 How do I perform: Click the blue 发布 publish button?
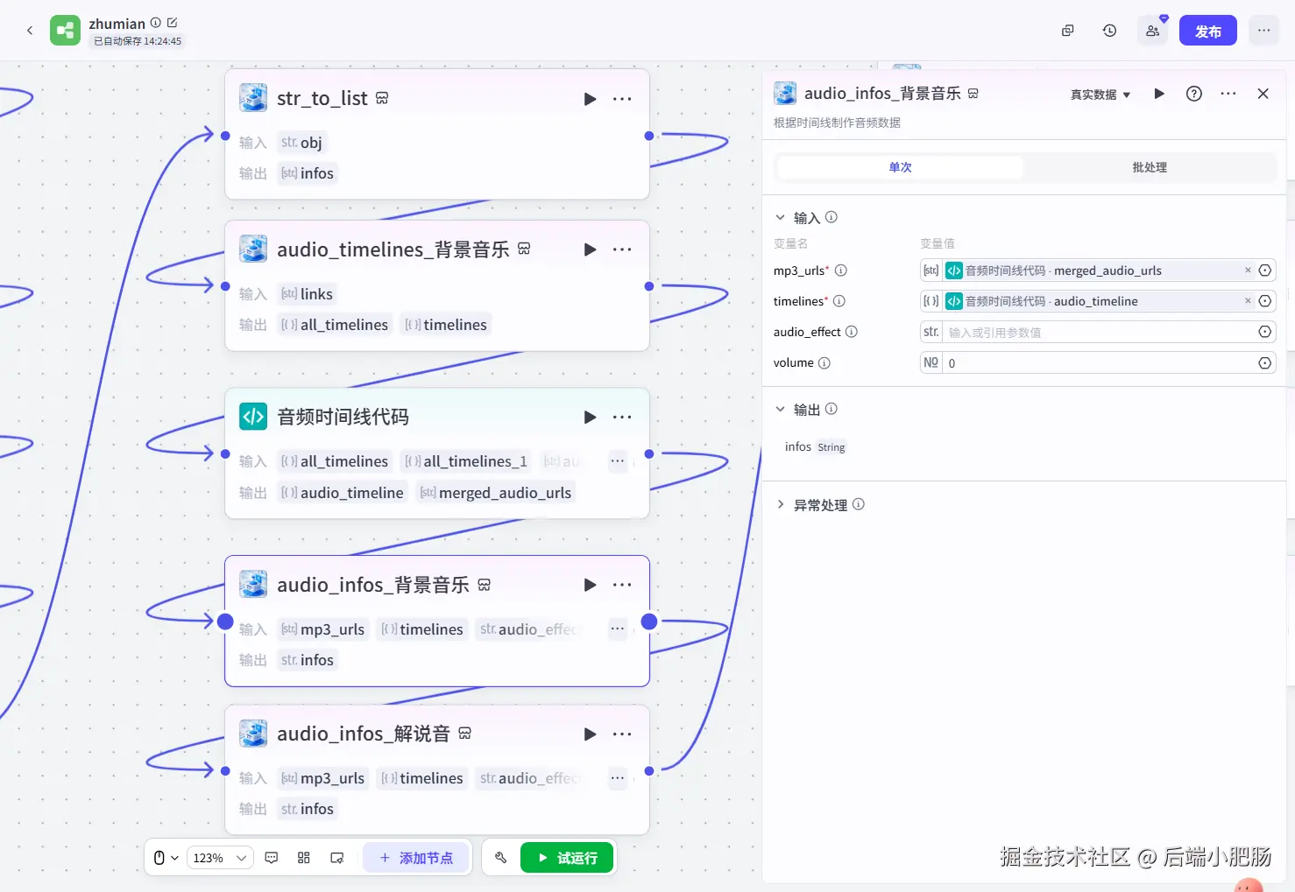pyautogui.click(x=1207, y=31)
